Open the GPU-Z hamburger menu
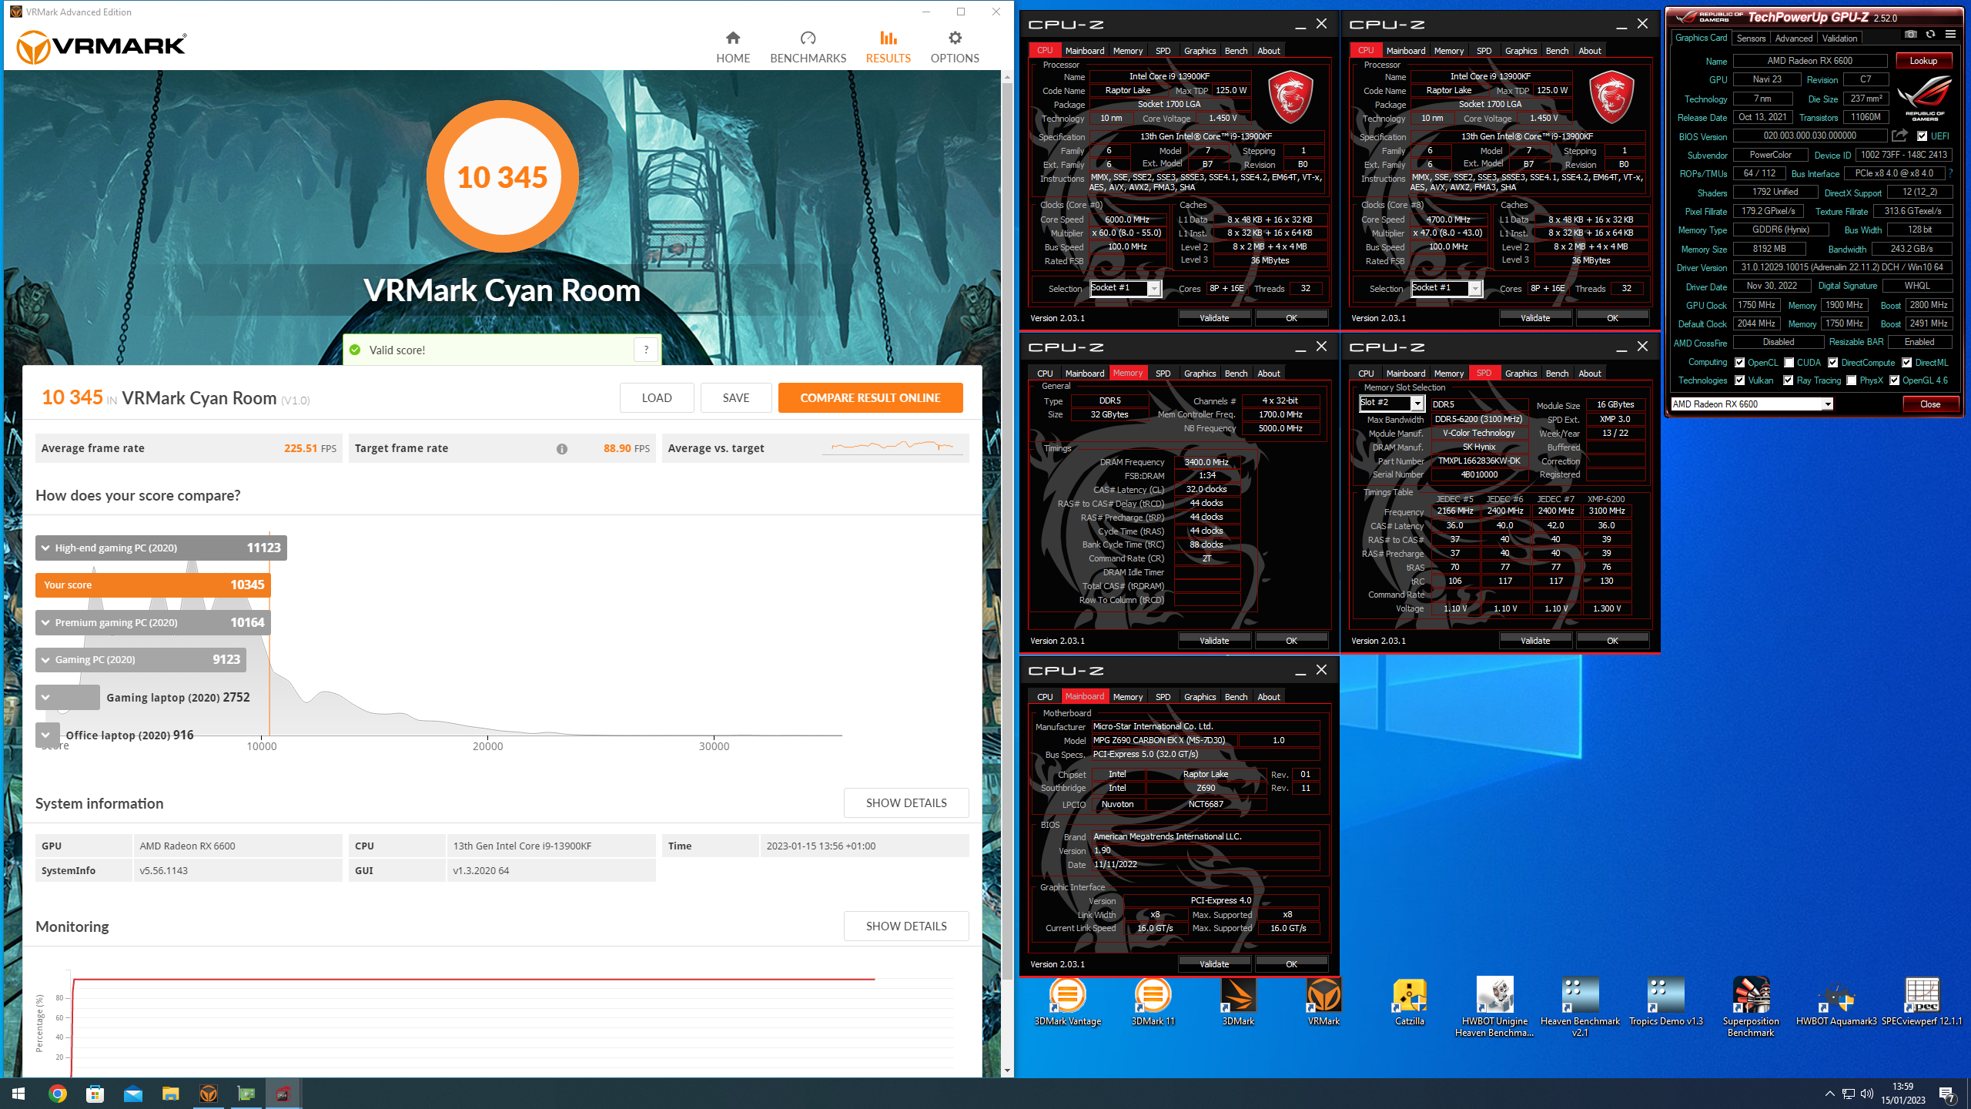This screenshot has height=1109, width=1971. point(1950,34)
